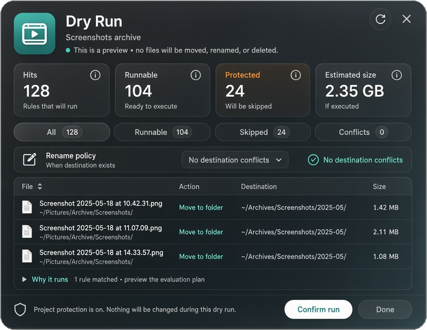Select file name Screenshot 2025-05-18 at 10.42.31.png
Viewport: 427px width, 330px height.
pyautogui.click(x=101, y=204)
